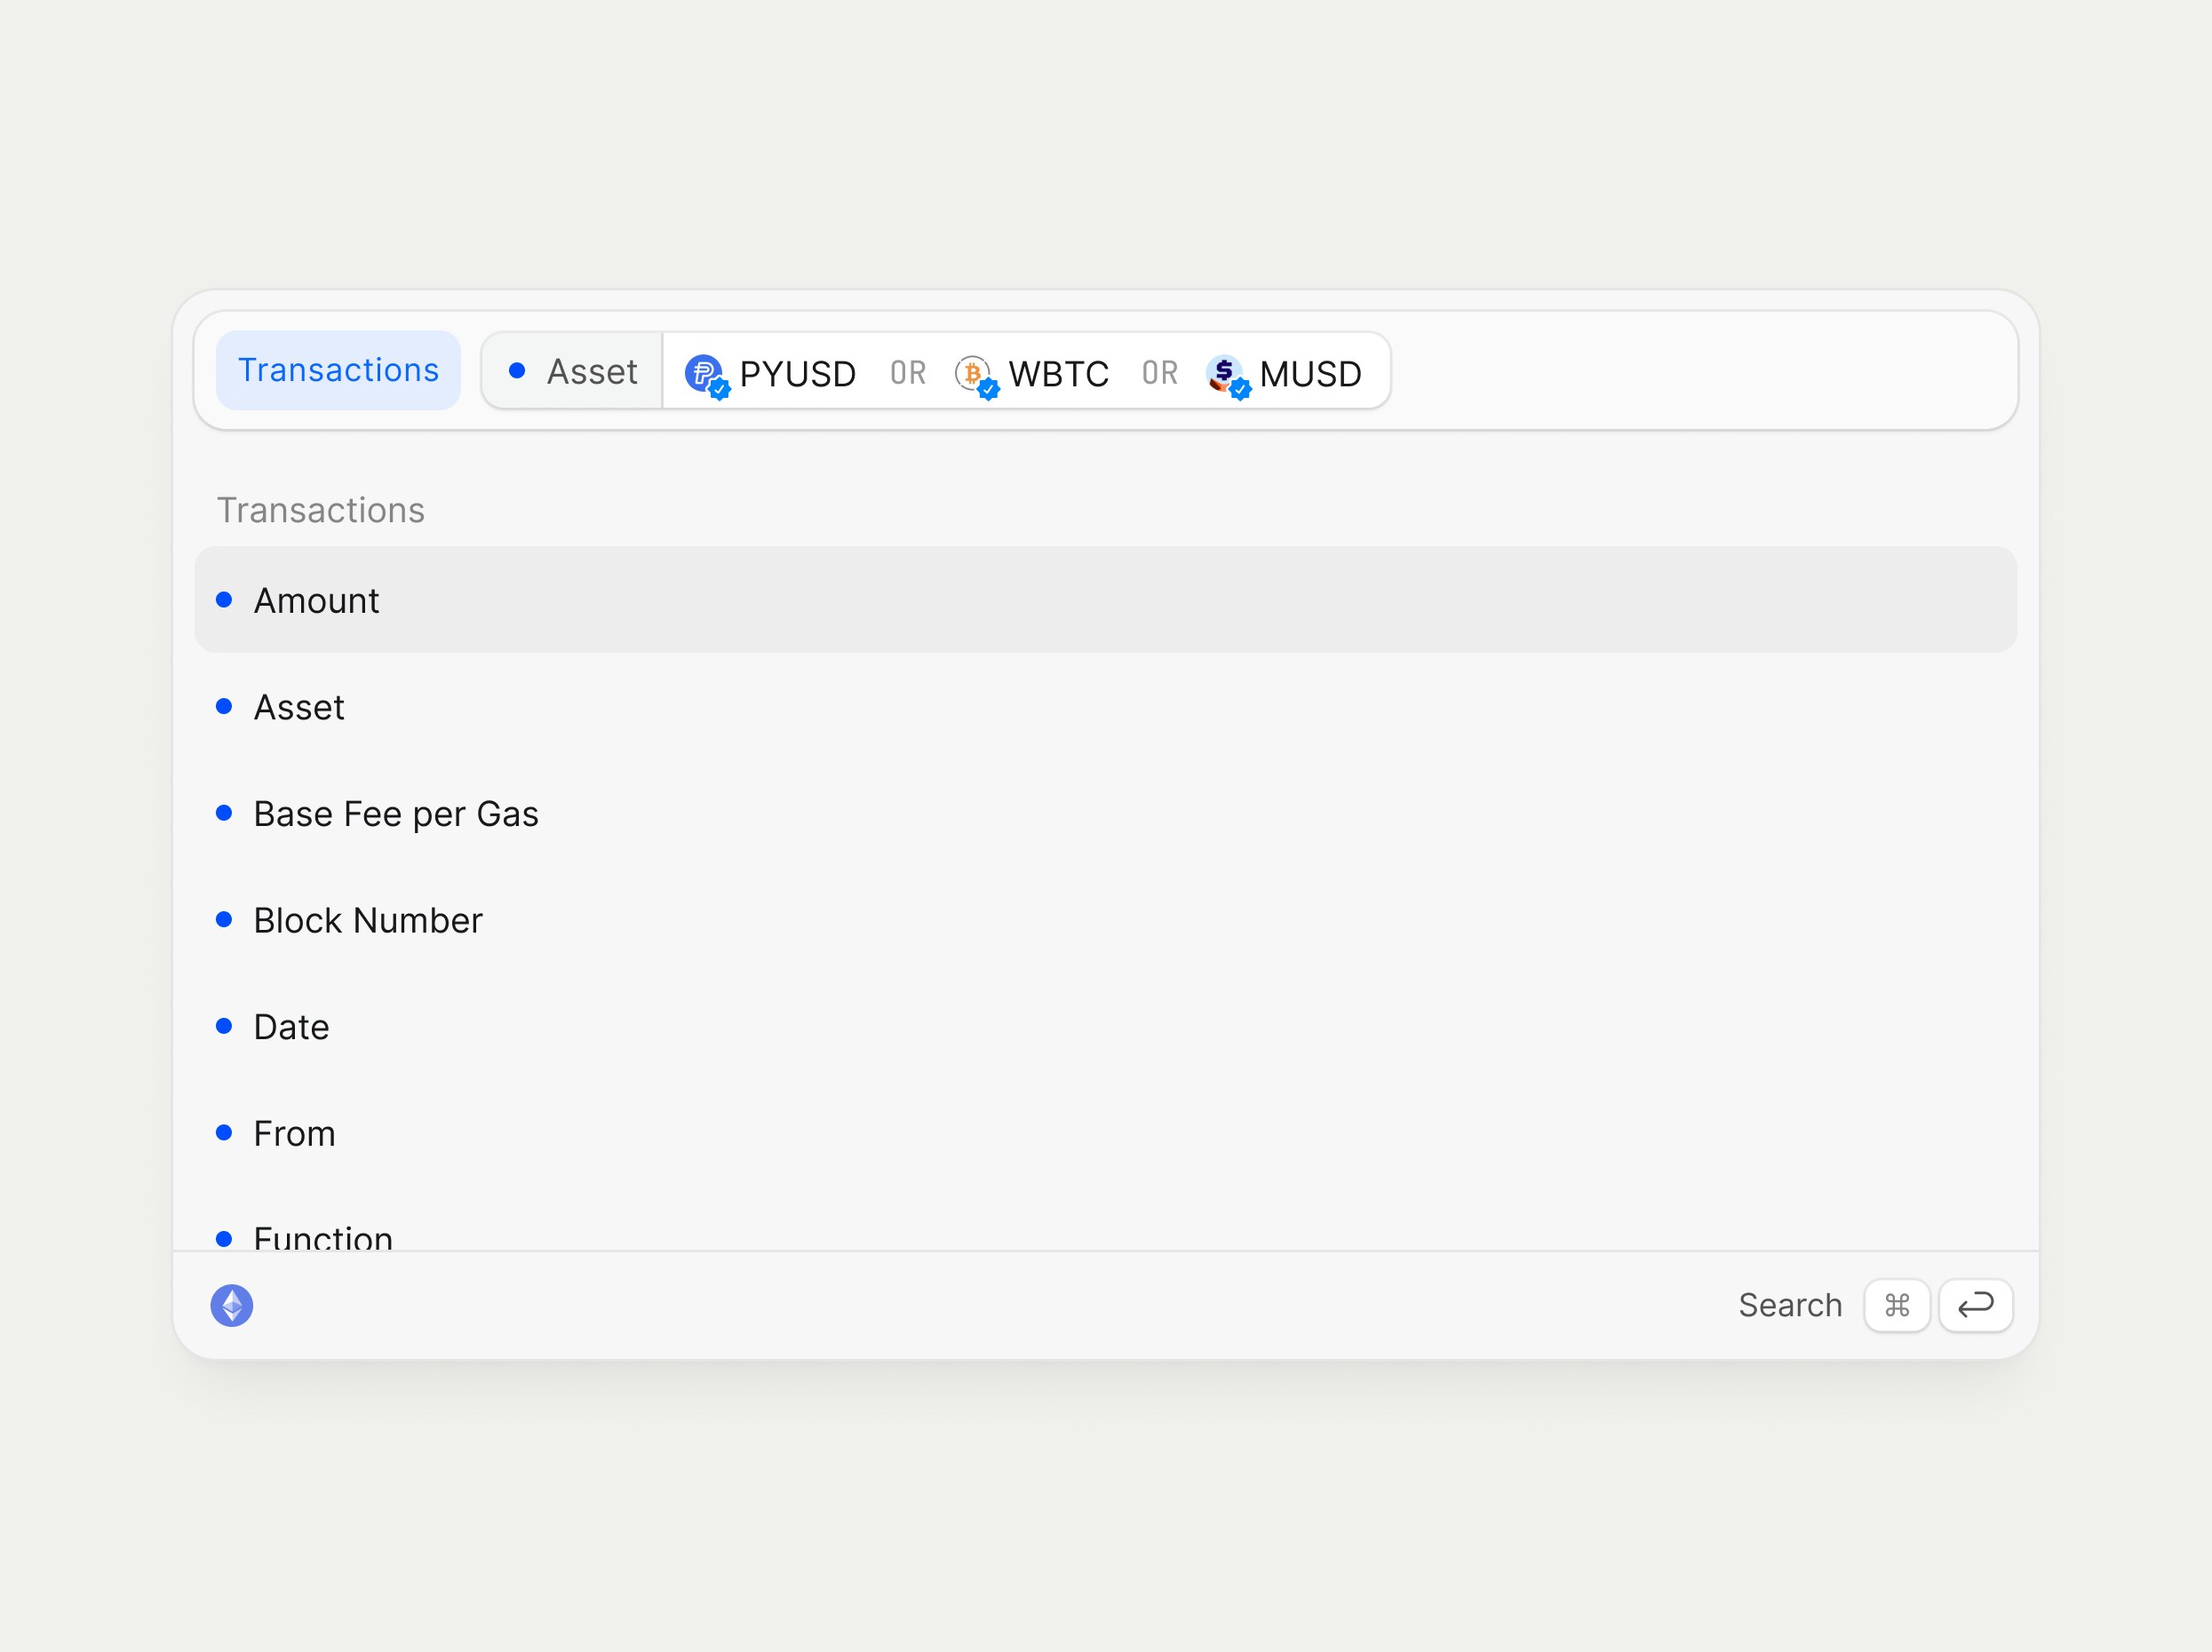Choose the Amount filter option
Screen dimensions: 2212x1652
pos(316,600)
